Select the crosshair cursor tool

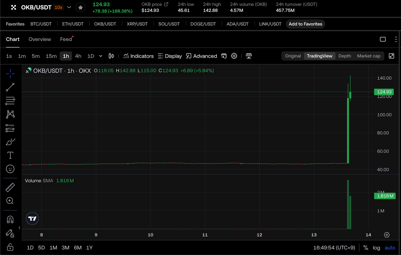[10, 74]
